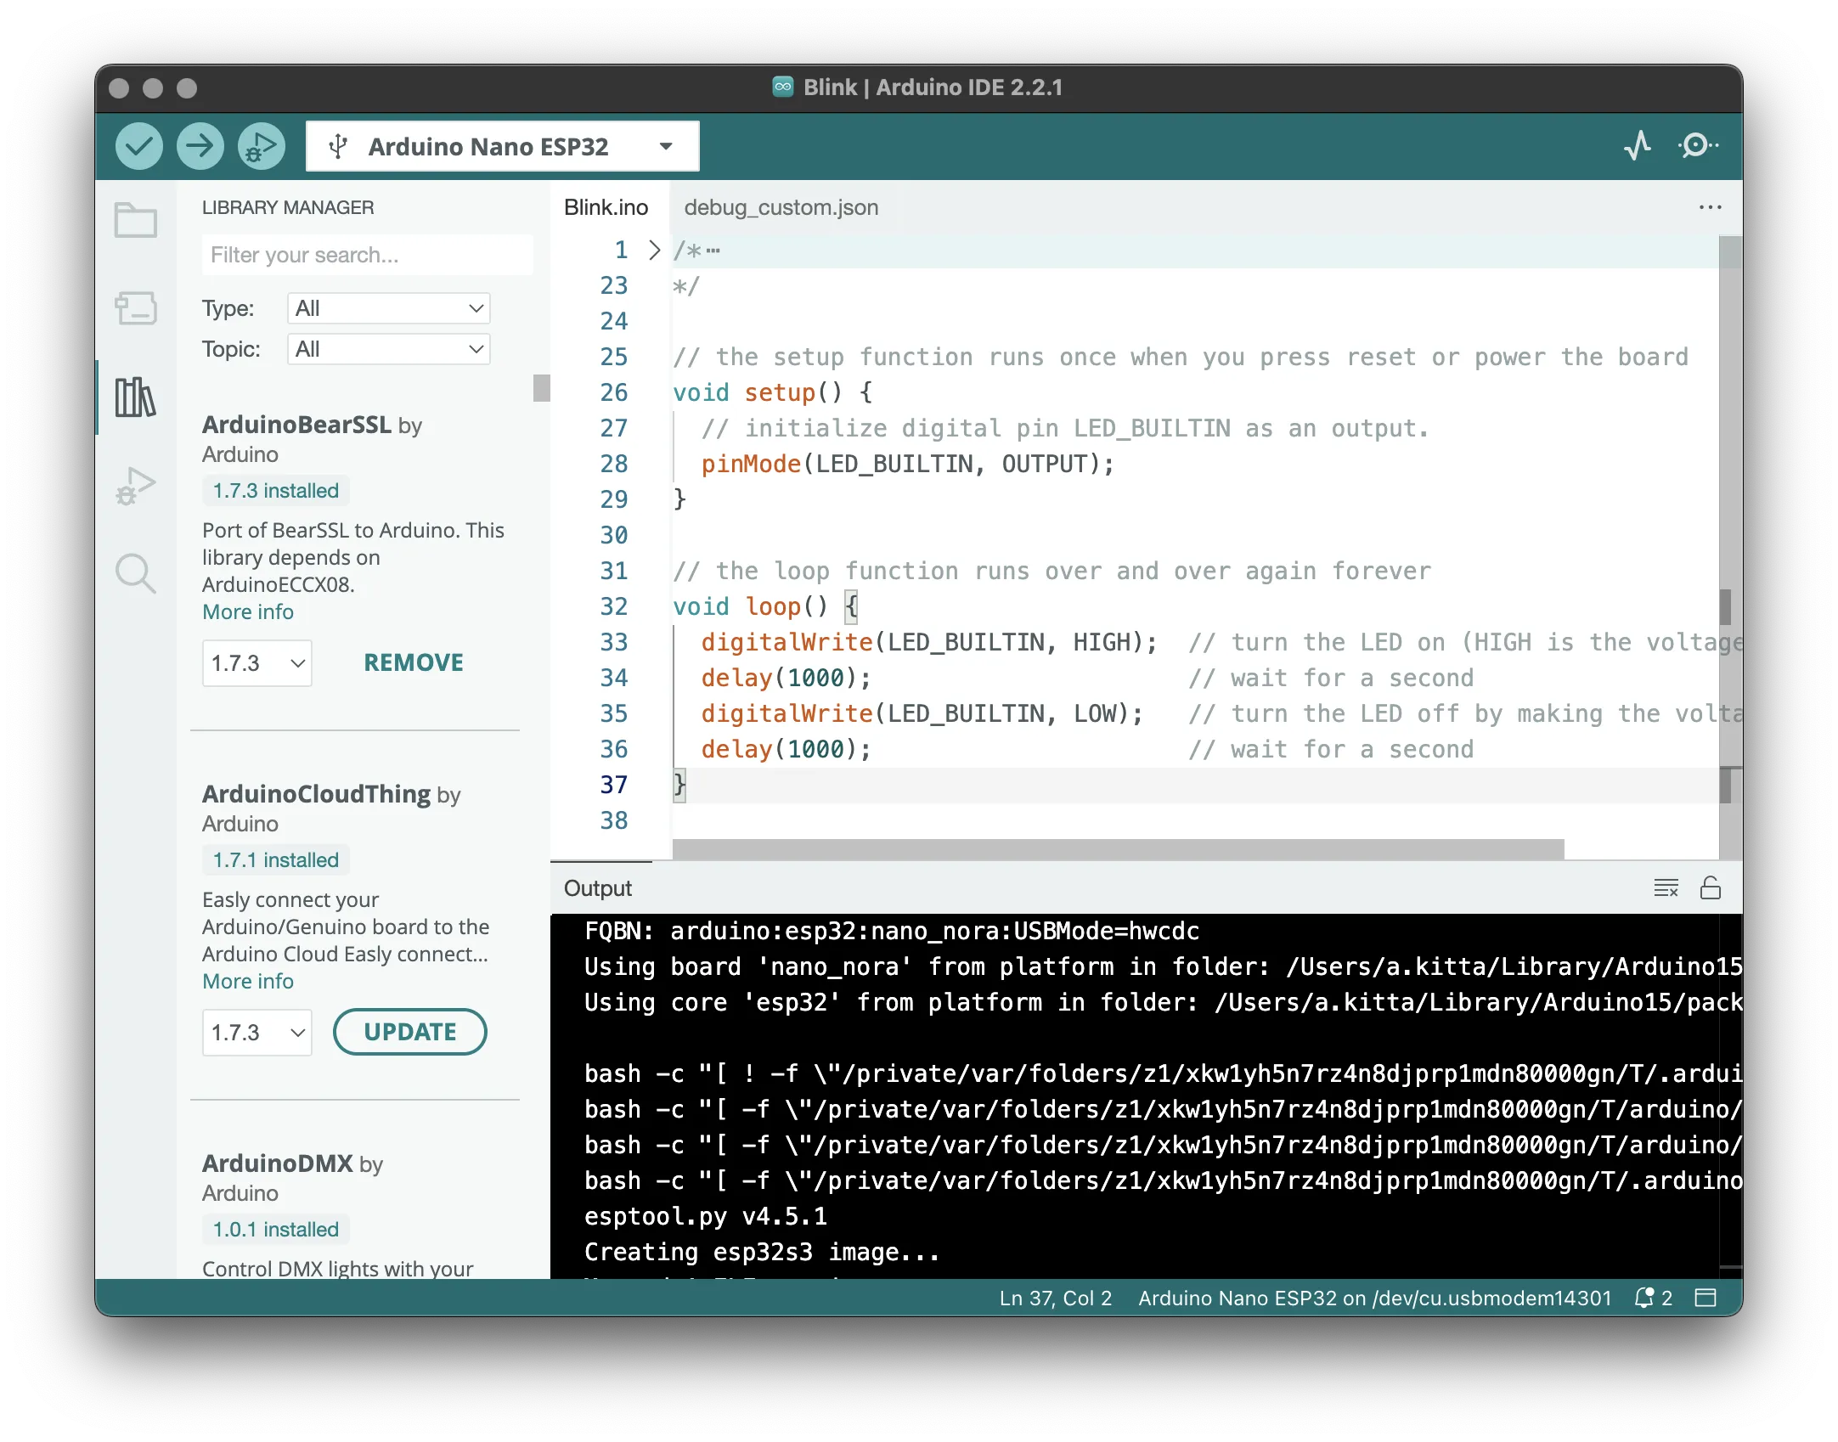Toggle the Output scroll lock icon

tap(1710, 888)
